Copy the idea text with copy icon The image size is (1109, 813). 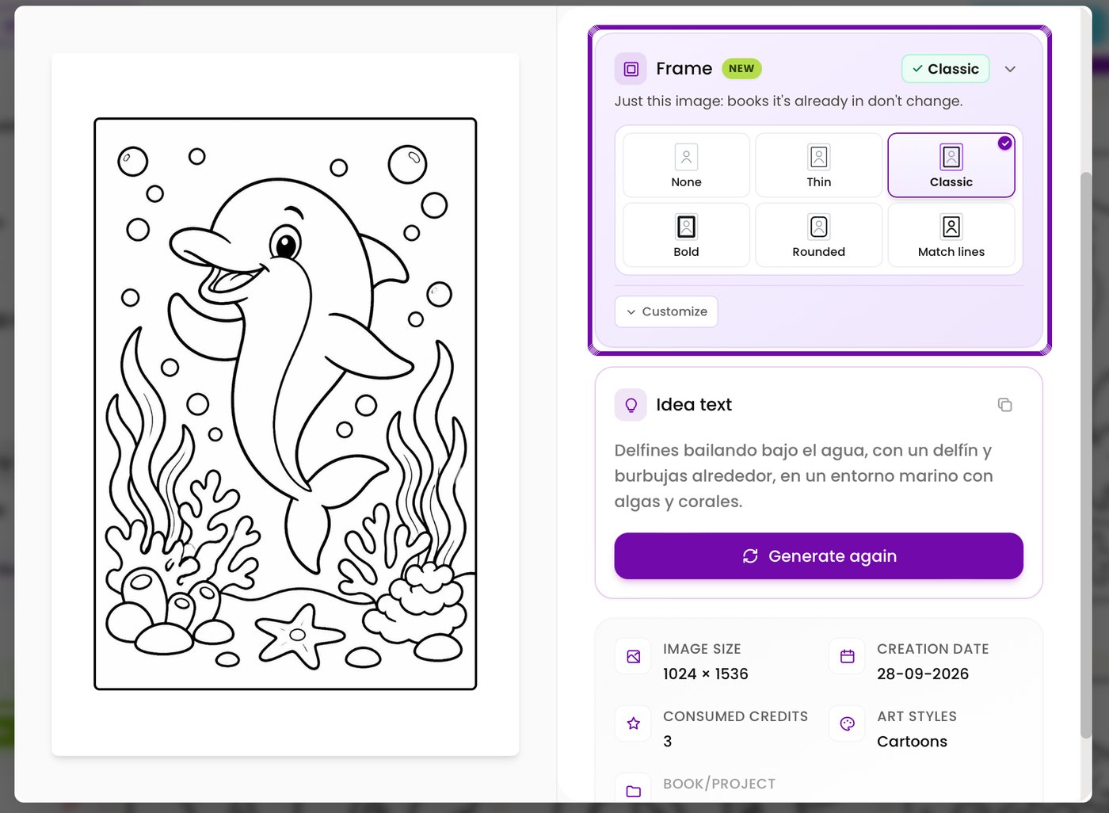[1004, 405]
